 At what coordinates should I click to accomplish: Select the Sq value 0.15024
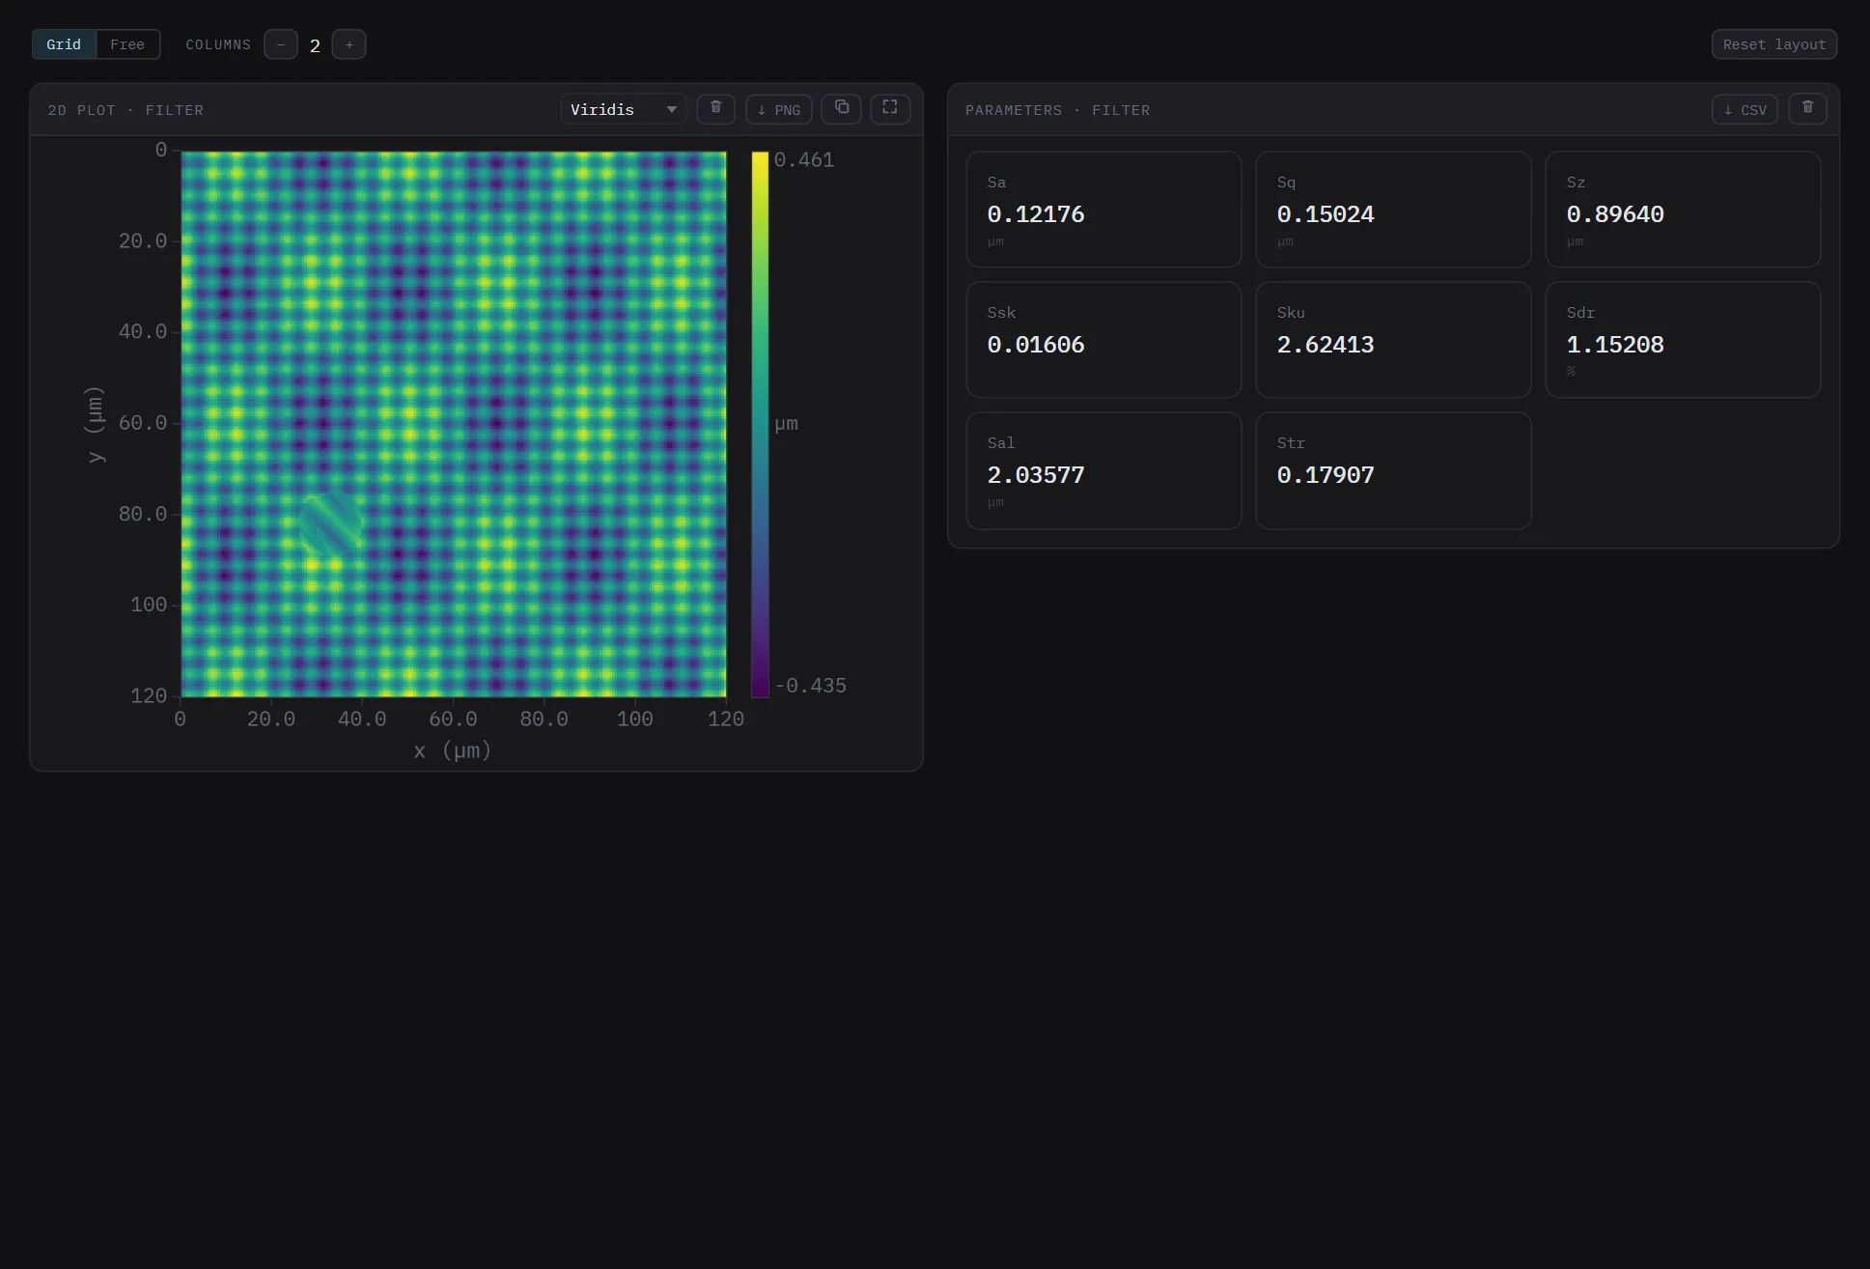point(1326,214)
